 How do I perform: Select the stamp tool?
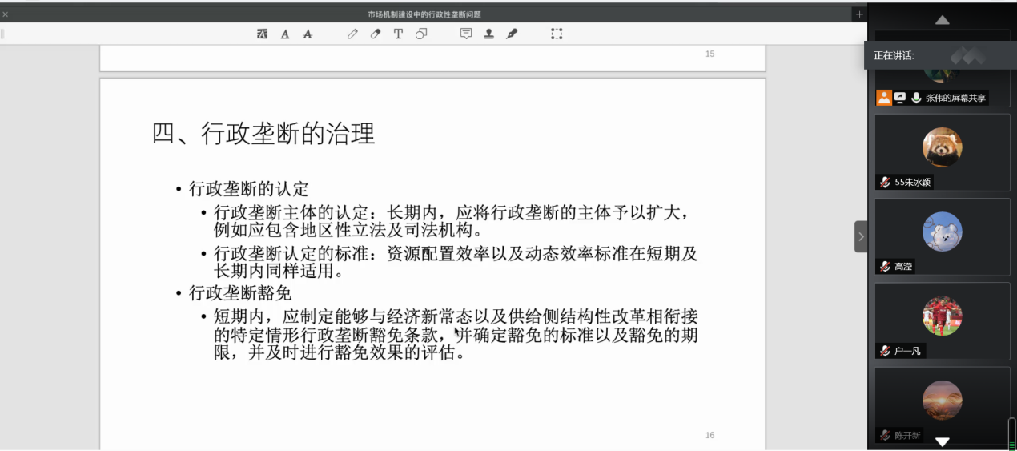click(488, 34)
